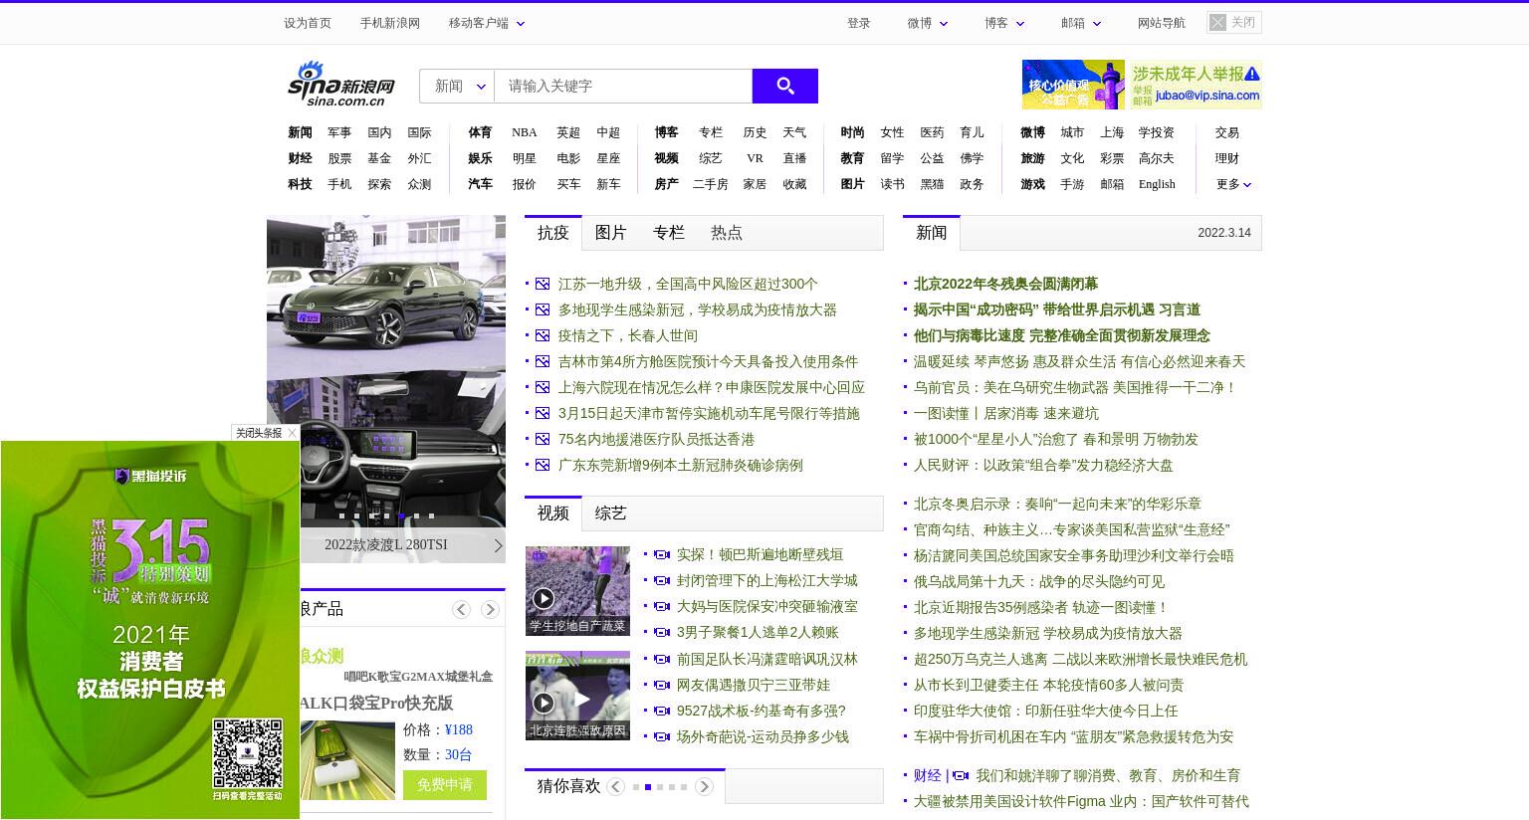Screen dimensions: 1529x820
Task: Click video icon beside 网友偶遇撒贝宁三亚带娃
Action: 661,685
